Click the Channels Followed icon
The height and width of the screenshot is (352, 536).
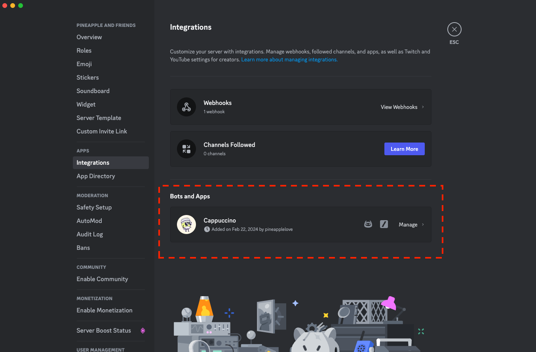pos(186,148)
